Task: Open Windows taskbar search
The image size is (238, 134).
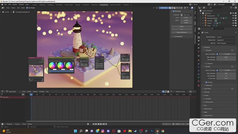Action: (x=81, y=131)
